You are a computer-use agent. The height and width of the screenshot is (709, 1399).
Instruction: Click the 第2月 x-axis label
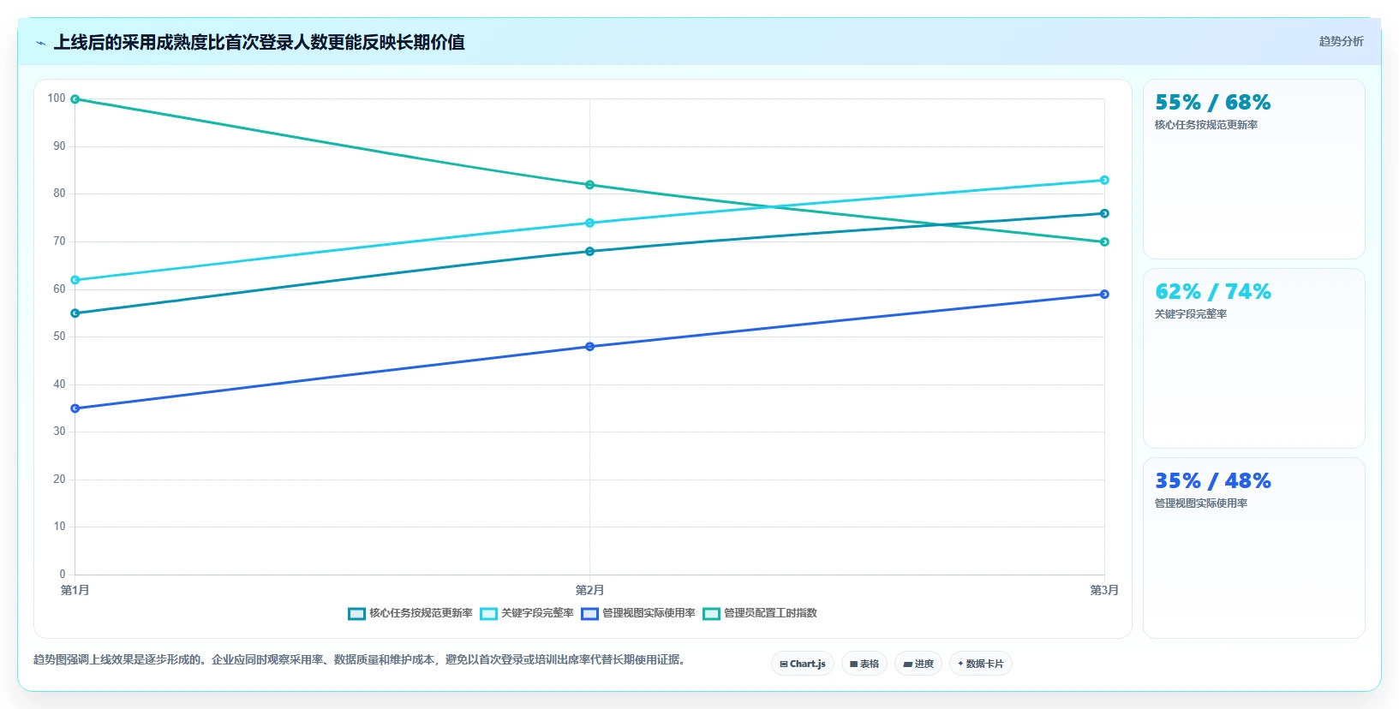tap(589, 590)
